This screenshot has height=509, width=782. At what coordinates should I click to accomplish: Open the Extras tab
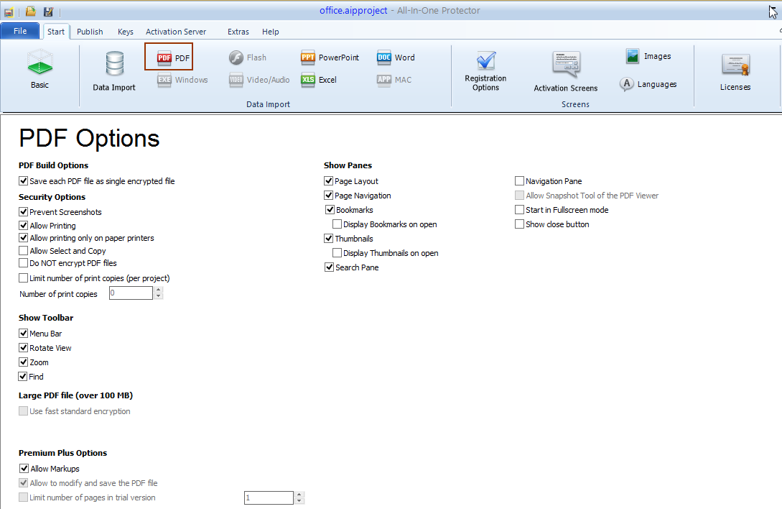click(238, 32)
